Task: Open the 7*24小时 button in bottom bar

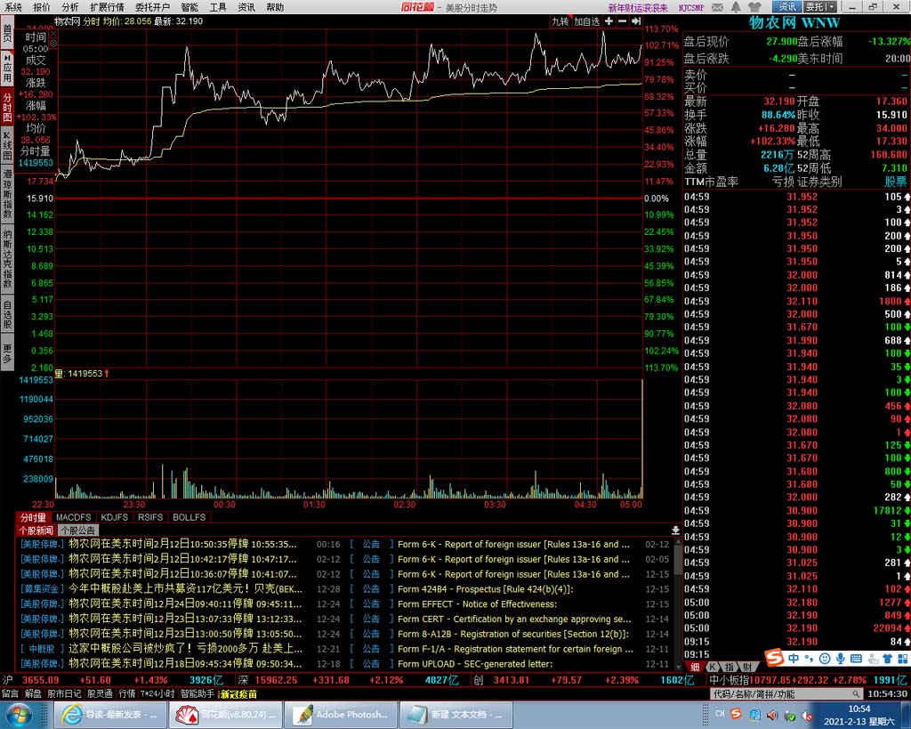Action: click(157, 693)
